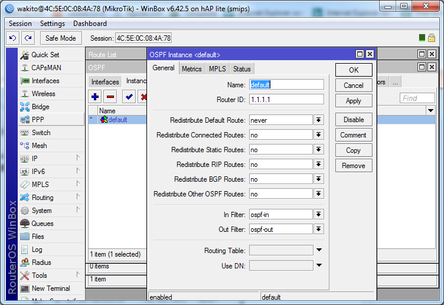The image size is (444, 305).
Task: Click the Find search box
Action: click(417, 98)
